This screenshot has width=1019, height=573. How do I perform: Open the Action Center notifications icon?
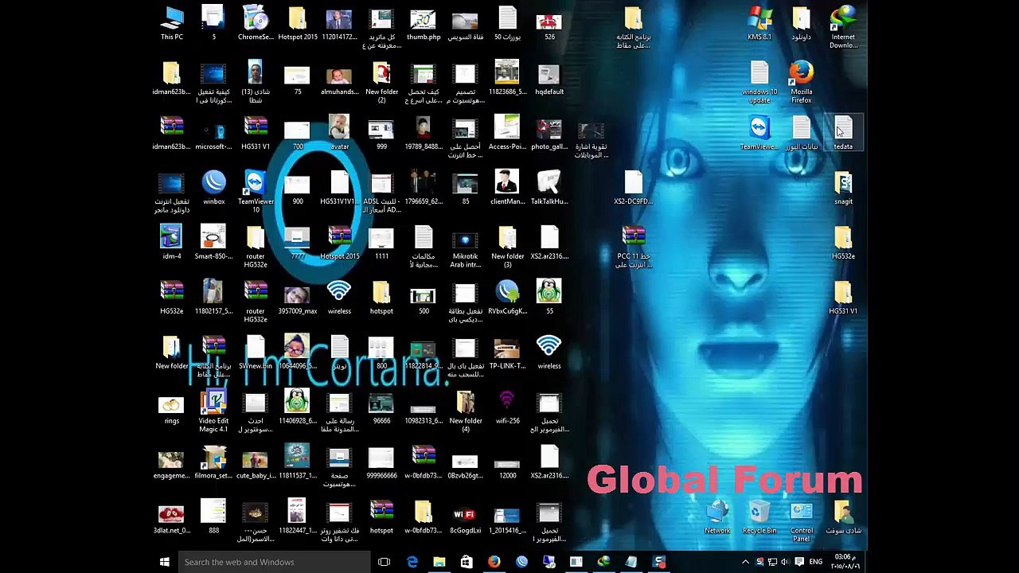point(798,562)
